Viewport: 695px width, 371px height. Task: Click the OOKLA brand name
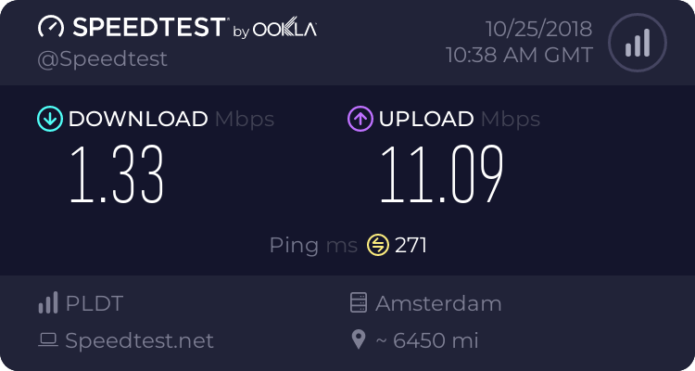tap(284, 30)
